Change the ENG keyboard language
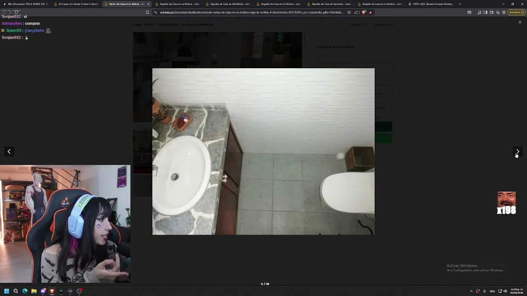 pyautogui.click(x=492, y=291)
